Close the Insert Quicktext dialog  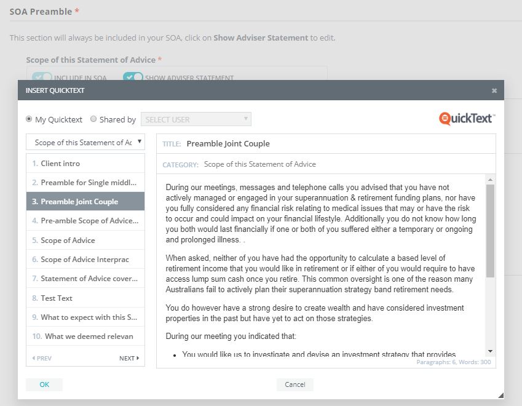pos(494,90)
